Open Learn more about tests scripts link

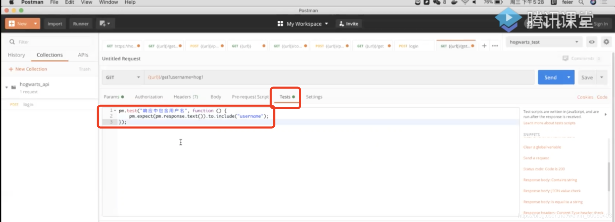[549, 123]
